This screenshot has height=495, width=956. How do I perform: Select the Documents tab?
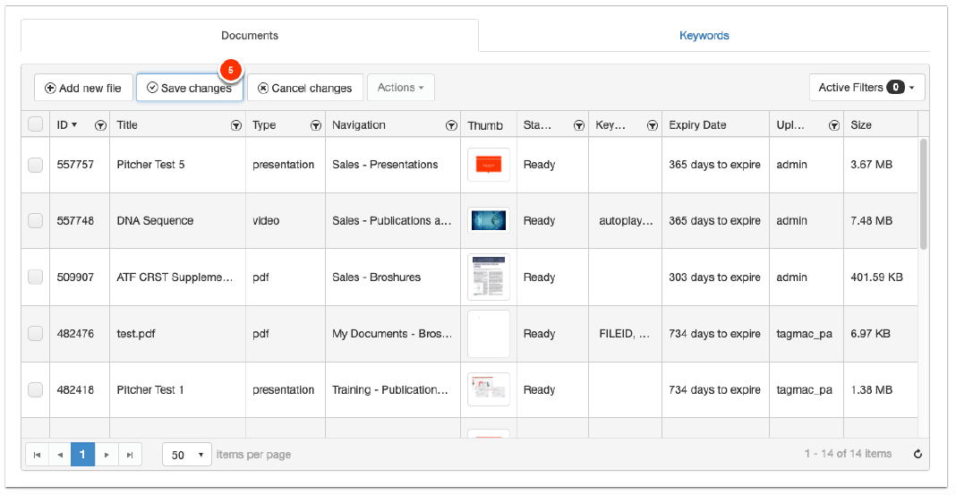tap(250, 36)
